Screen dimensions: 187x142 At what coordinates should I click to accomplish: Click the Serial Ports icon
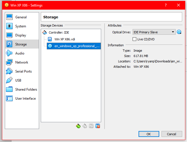coord(9,71)
